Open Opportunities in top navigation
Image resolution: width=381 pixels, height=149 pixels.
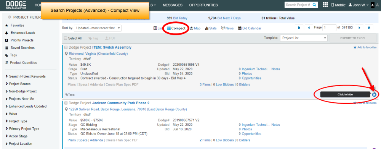pos(203,5)
